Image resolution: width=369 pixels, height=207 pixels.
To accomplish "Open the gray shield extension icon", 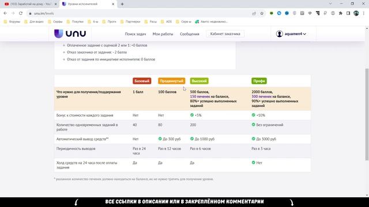I will (x=295, y=13).
